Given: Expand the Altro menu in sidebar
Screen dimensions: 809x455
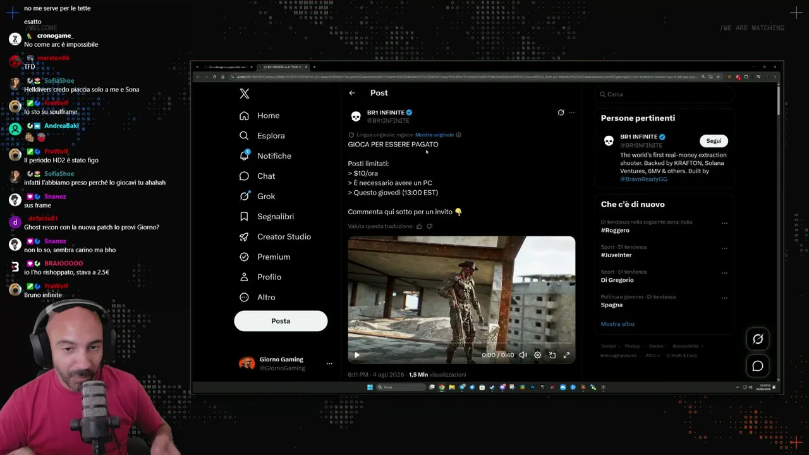Looking at the screenshot, I should [x=257, y=298].
